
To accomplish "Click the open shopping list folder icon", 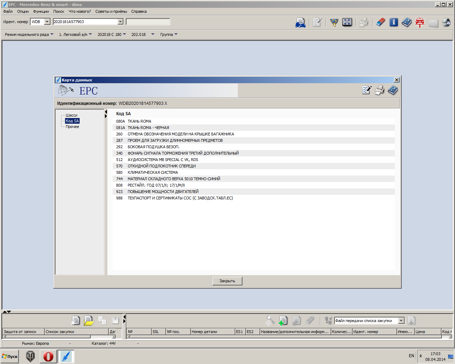I will tap(89, 321).
